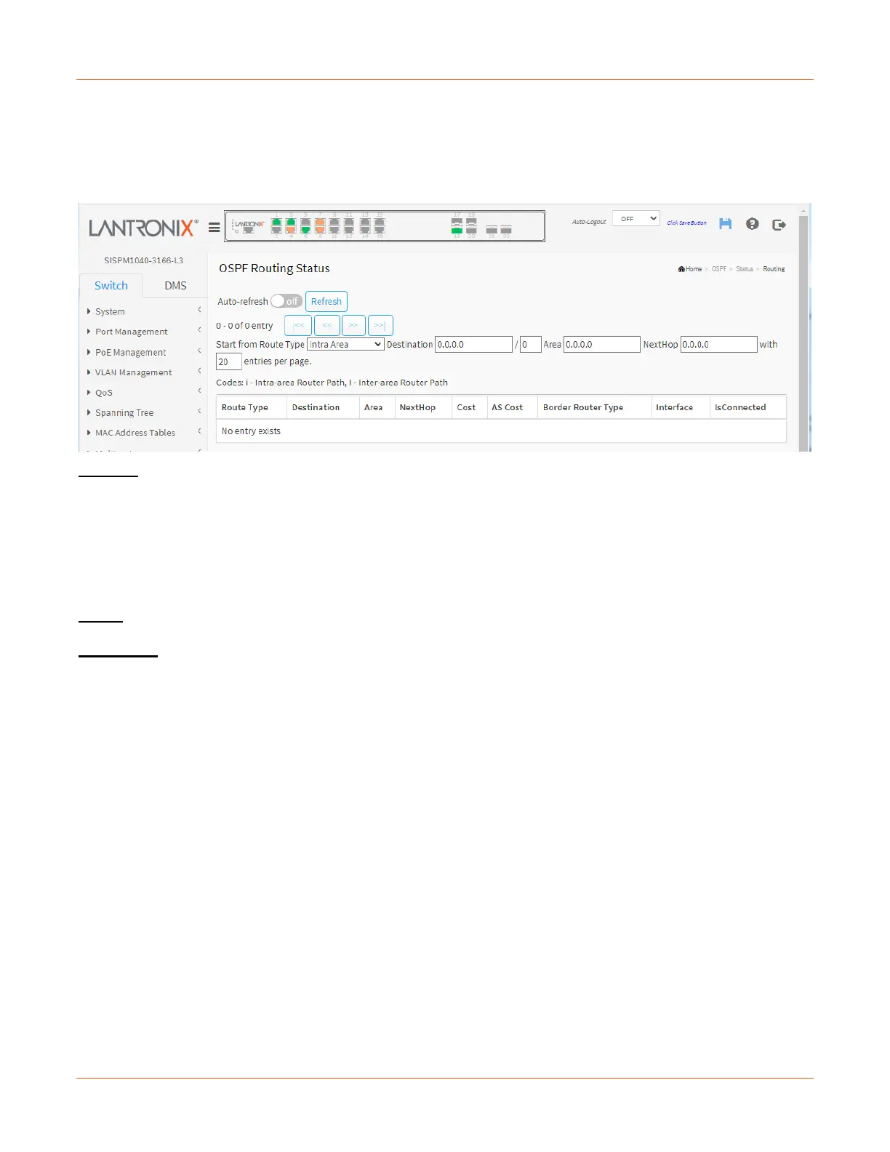
Task: Click the NextHop input field
Action: point(719,345)
